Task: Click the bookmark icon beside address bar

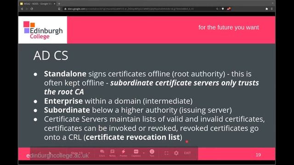Action: coord(59,9)
